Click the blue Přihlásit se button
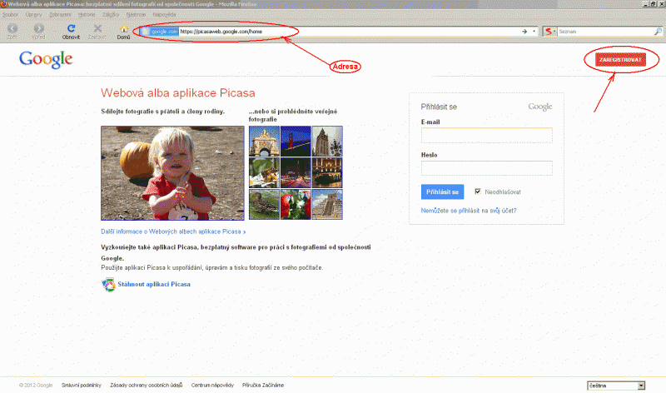Image resolution: width=666 pixels, height=393 pixels. pos(442,192)
